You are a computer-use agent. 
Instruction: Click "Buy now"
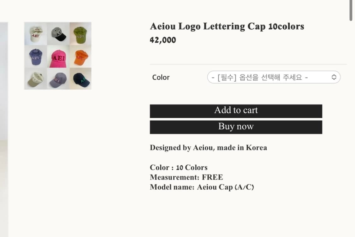coord(236,127)
